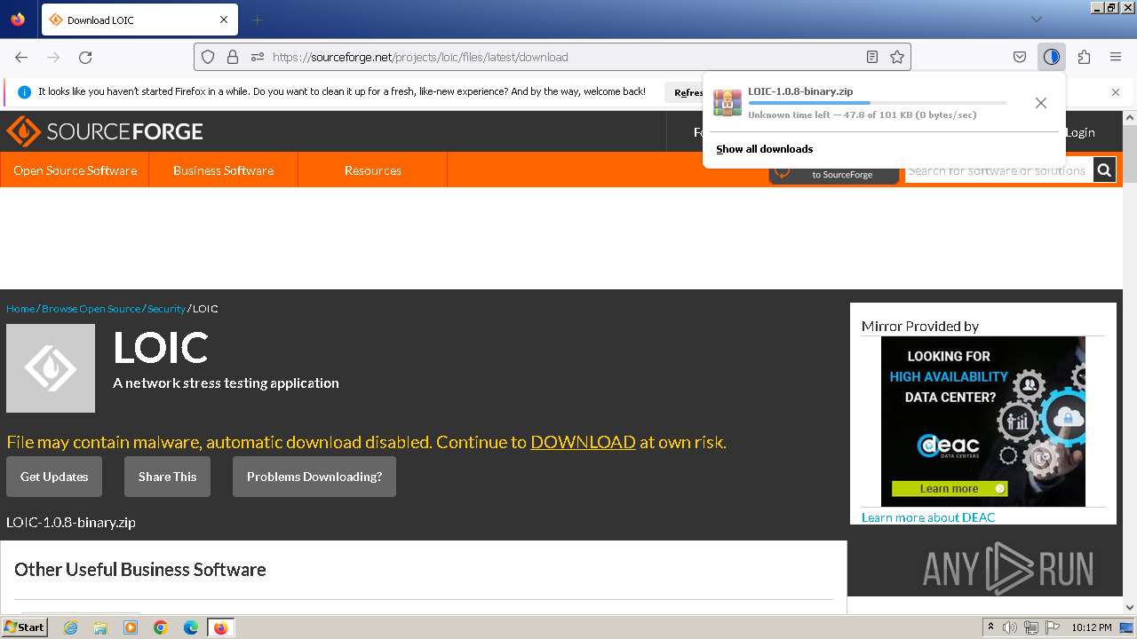Image resolution: width=1137 pixels, height=639 pixels.
Task: Open the tracking protection shield icon
Action: pos(208,57)
